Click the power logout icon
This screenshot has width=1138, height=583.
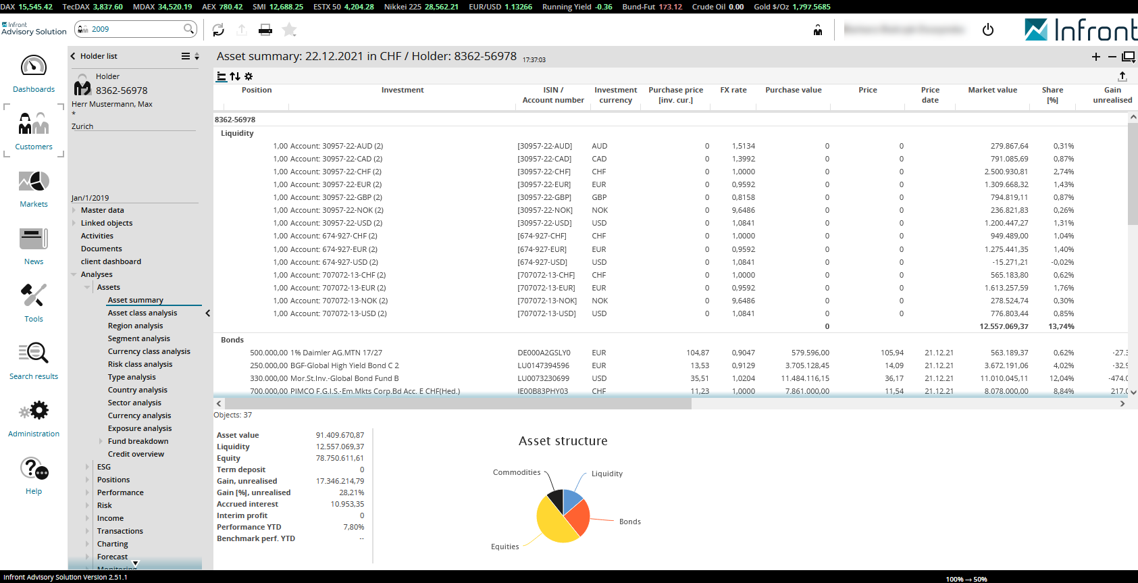point(987,30)
